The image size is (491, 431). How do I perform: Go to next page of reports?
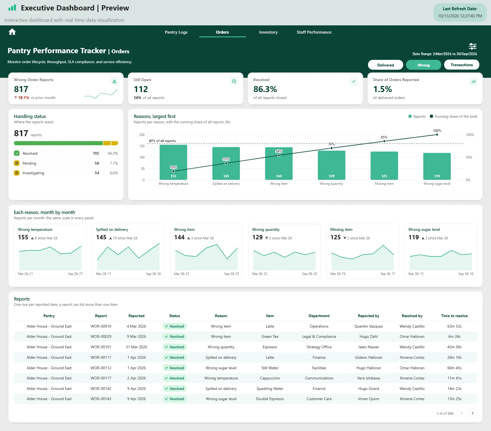tap(473, 413)
